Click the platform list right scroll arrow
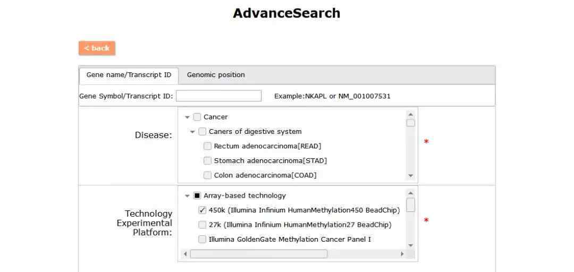The image size is (574, 272). (402, 254)
